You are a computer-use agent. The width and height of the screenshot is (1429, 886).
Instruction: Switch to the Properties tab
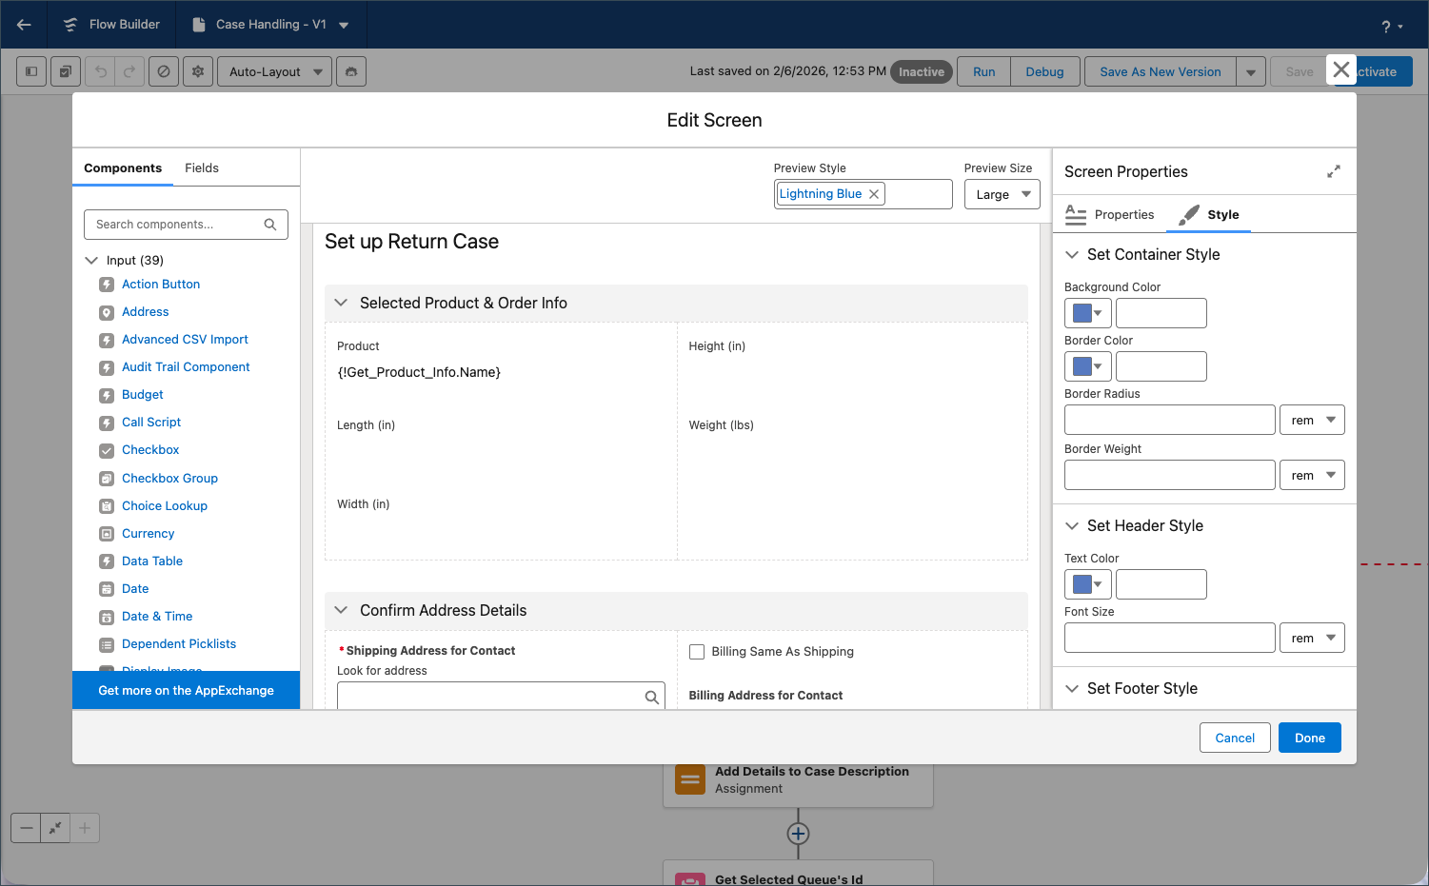coord(1110,215)
